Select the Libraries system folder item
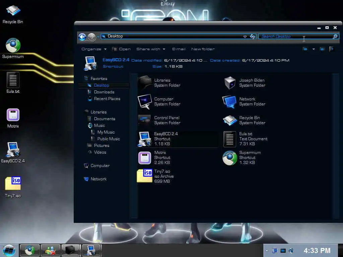This screenshot has height=257, width=343. point(177,83)
